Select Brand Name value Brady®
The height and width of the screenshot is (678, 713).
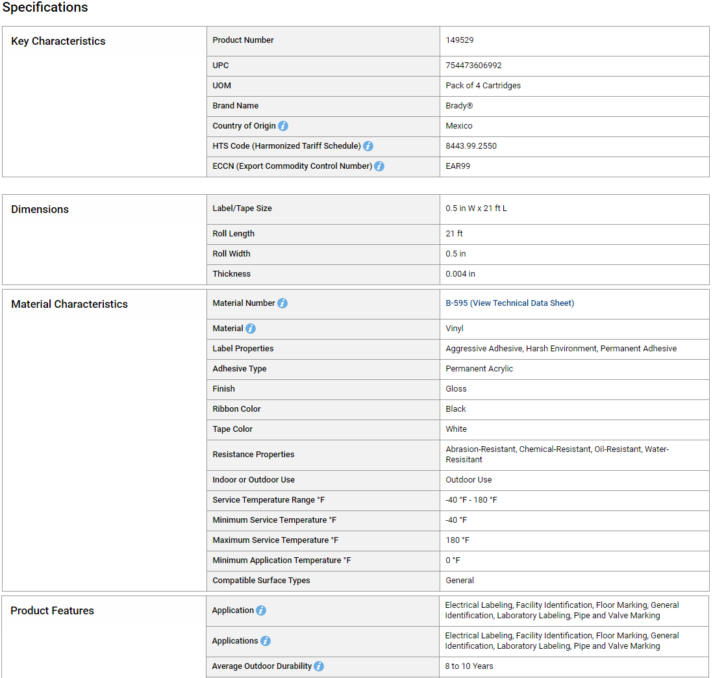pos(459,105)
